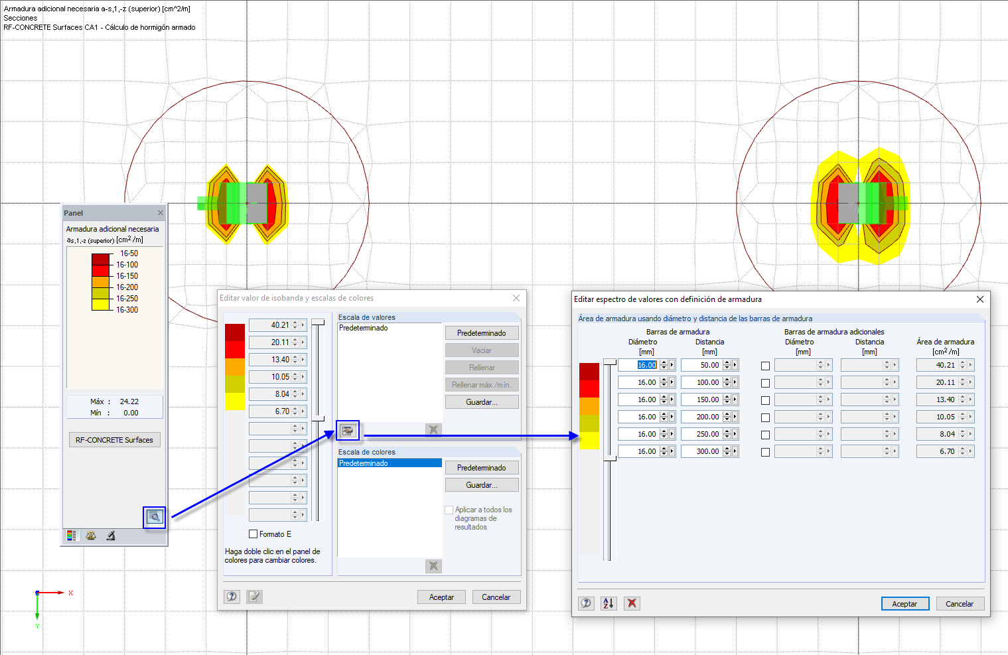
Task: Open the arrow menu beside isoband value 20.11
Action: coord(303,342)
